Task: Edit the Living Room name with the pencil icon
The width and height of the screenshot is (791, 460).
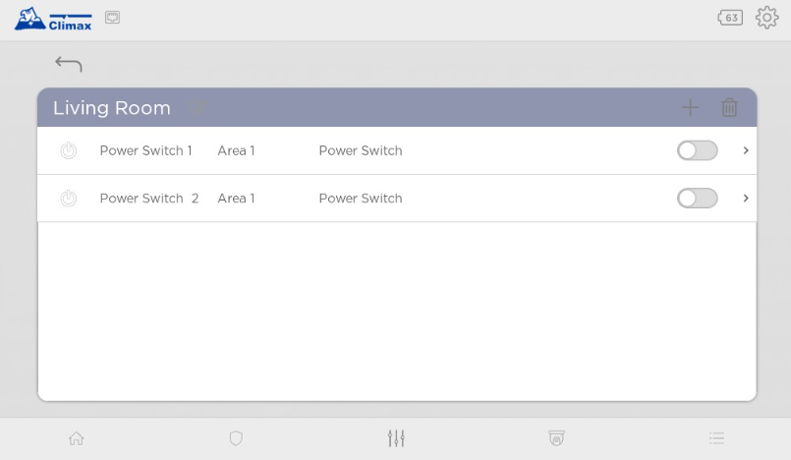Action: (198, 108)
